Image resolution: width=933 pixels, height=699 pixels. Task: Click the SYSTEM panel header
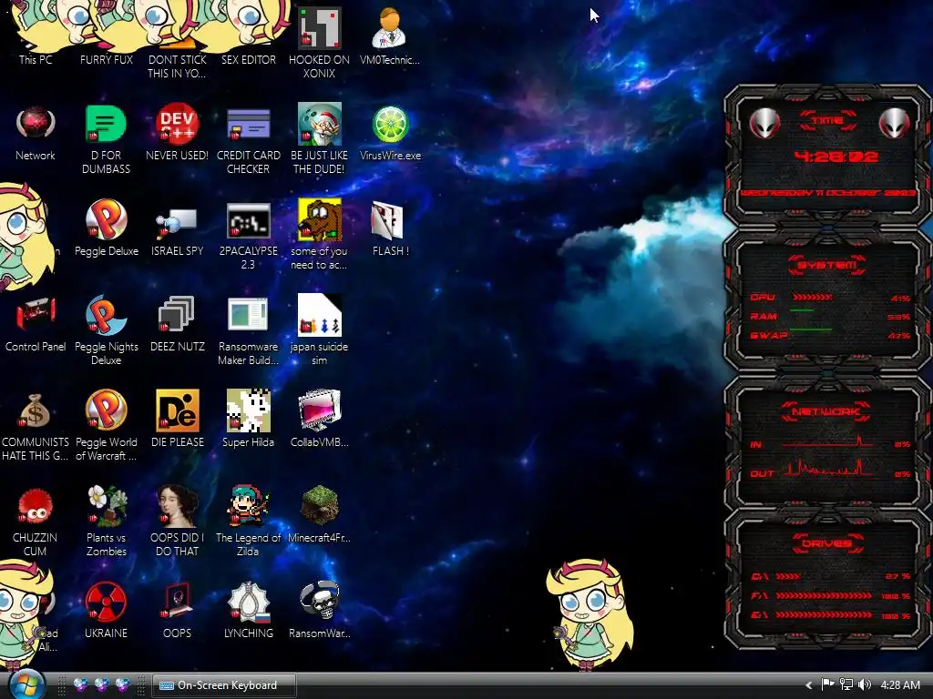pos(827,265)
